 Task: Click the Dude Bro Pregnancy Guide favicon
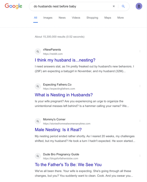38,156
